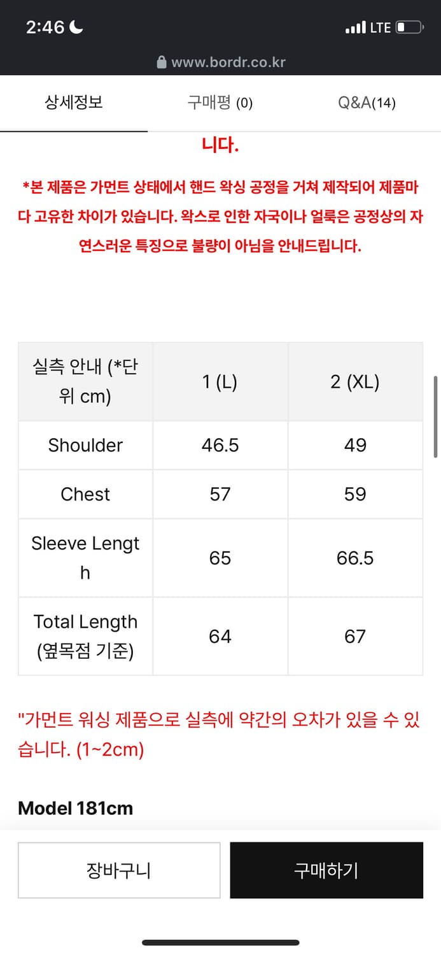
Task: Tap the home indicator bar at bottom
Action: click(x=220, y=942)
